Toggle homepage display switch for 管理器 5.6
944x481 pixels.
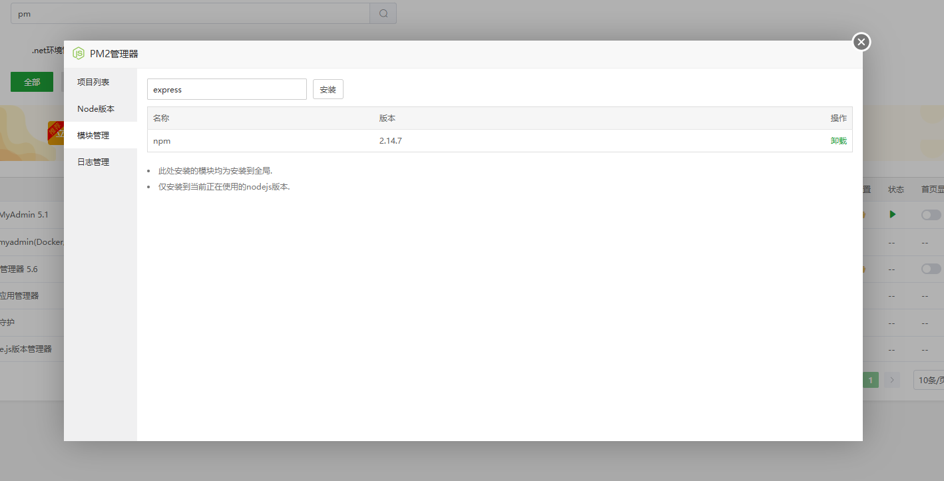click(931, 269)
